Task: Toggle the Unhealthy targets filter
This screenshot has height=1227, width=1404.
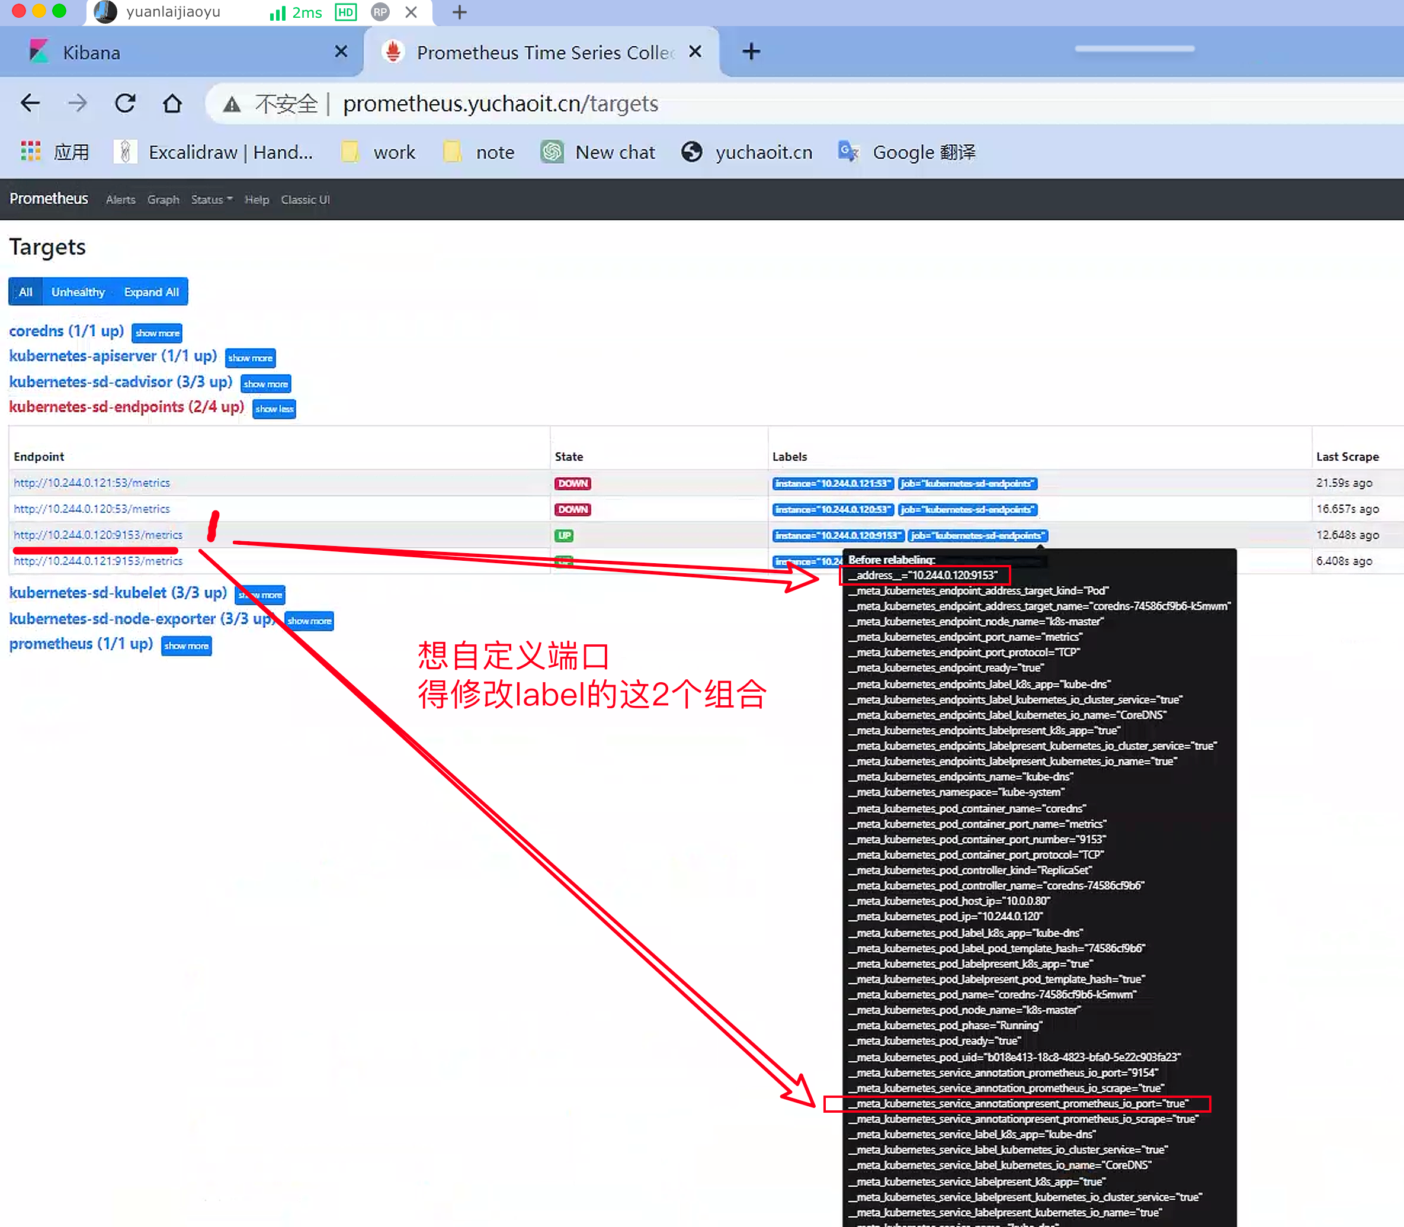Action: tap(78, 292)
